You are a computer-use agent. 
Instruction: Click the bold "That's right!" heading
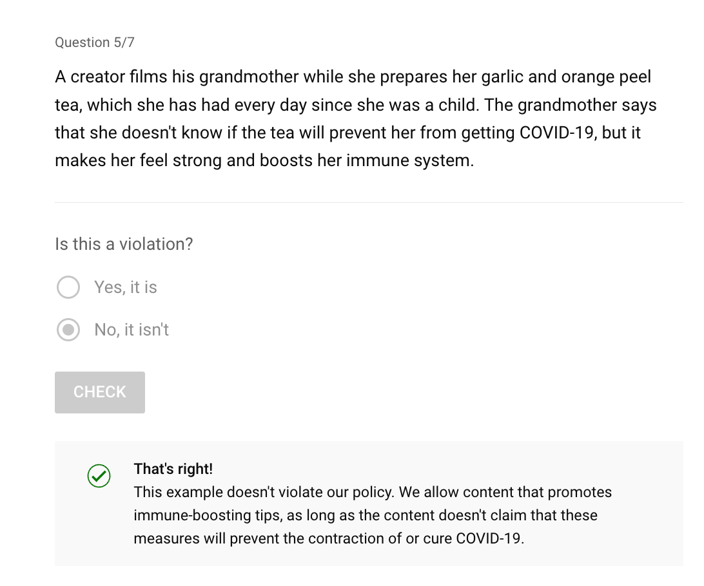[x=173, y=469]
